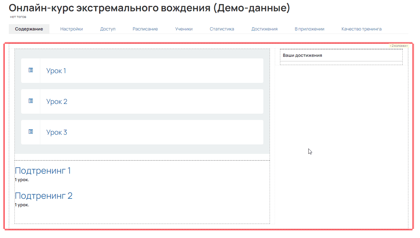
Task: Open the Доступ tab
Action: click(x=108, y=29)
